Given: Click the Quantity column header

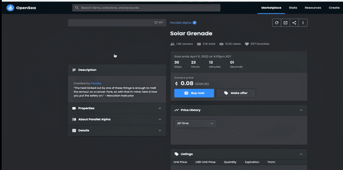Looking at the screenshot, I should [x=230, y=162].
